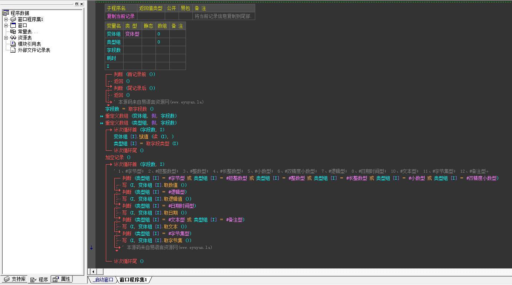Close the left program data panel
Screen dimensions: 512x285
click(x=82, y=4)
